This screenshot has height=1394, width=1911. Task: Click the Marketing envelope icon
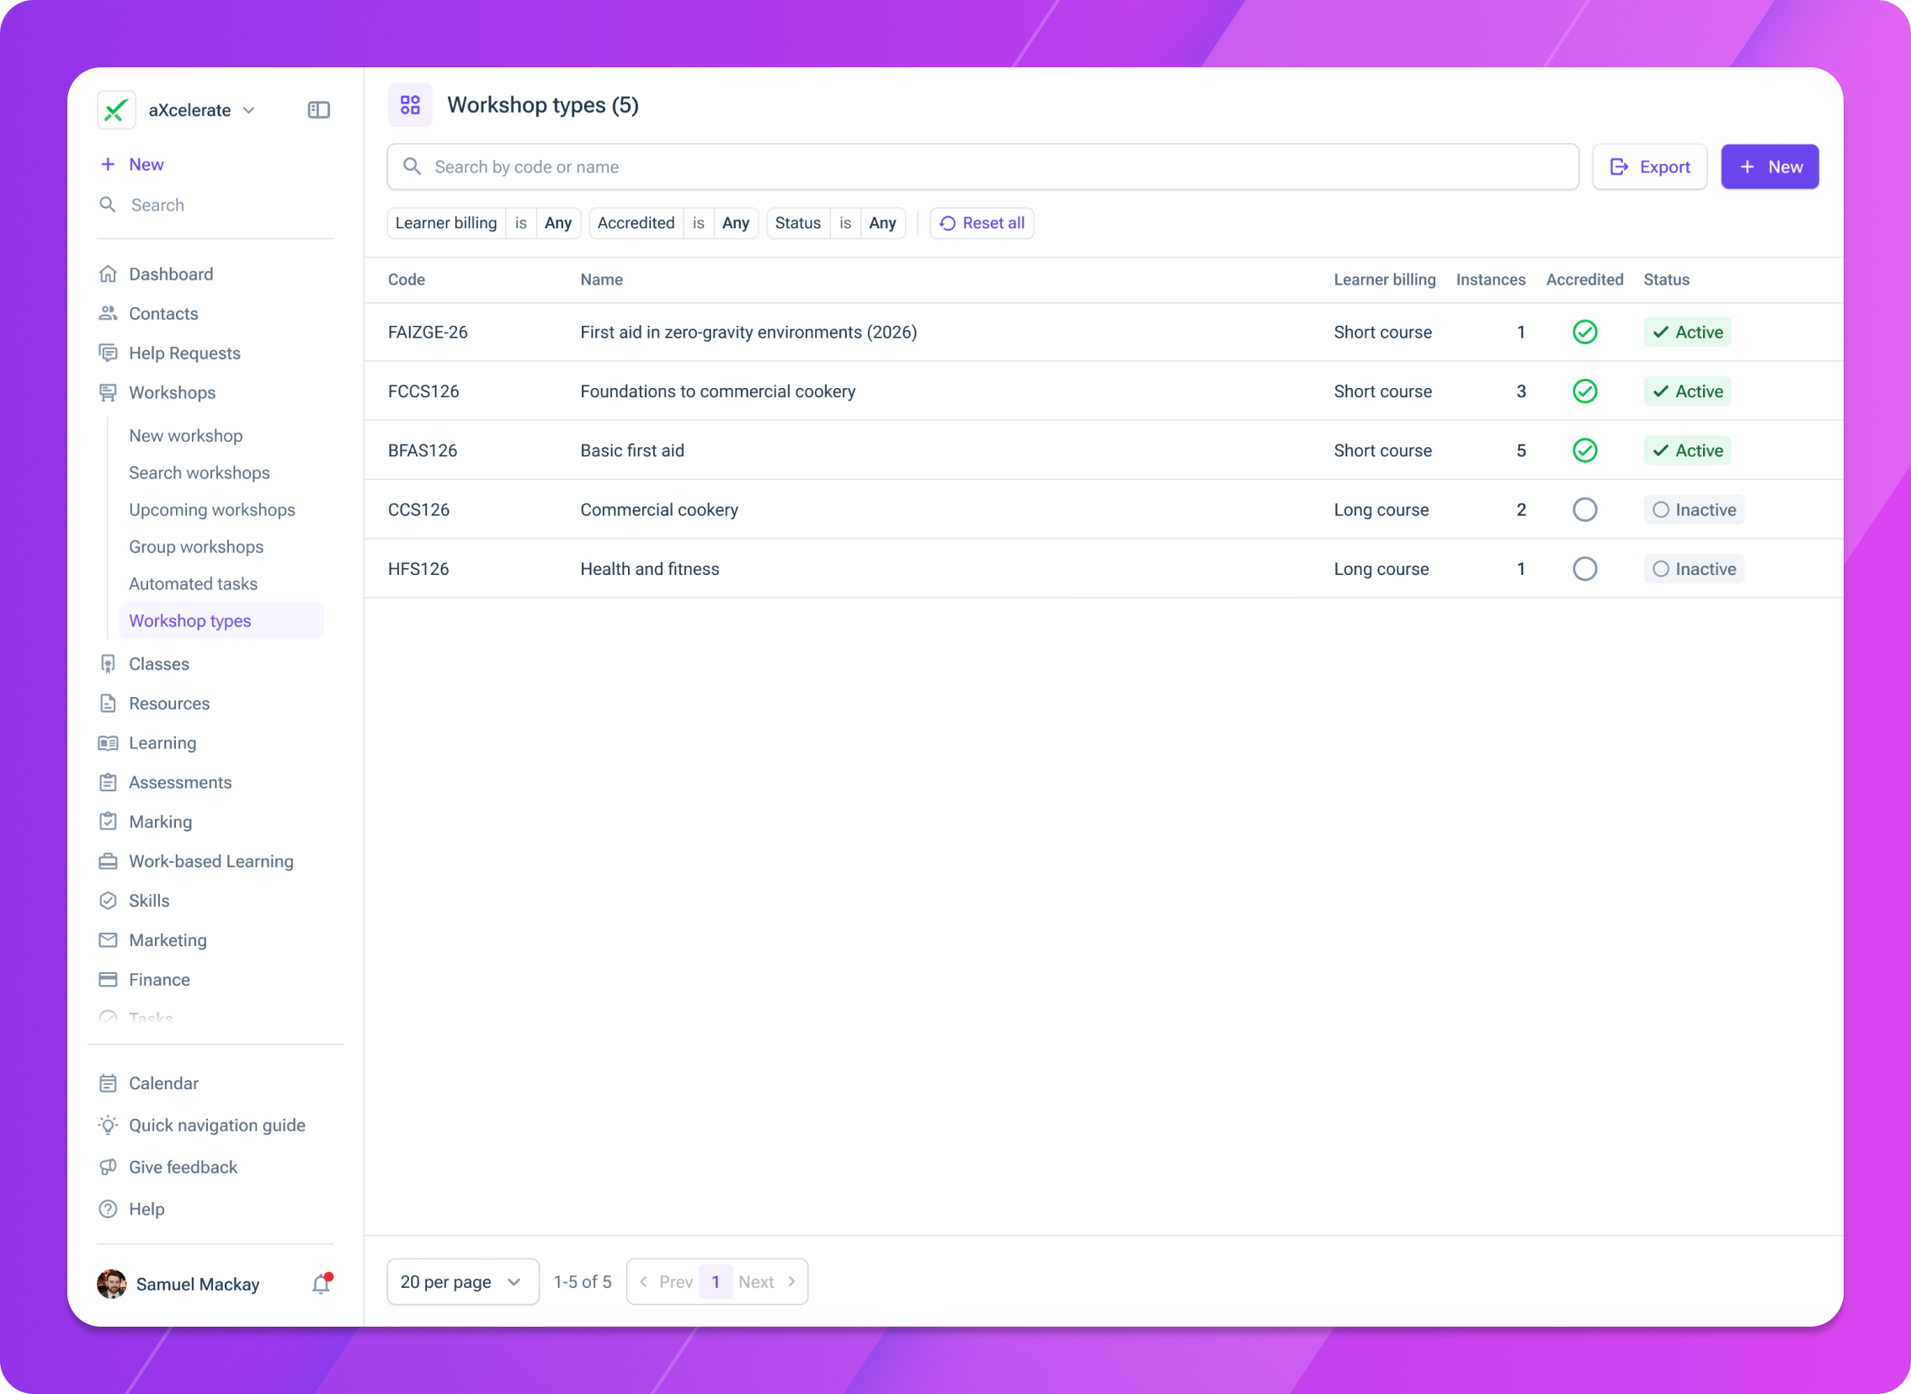pos(108,940)
